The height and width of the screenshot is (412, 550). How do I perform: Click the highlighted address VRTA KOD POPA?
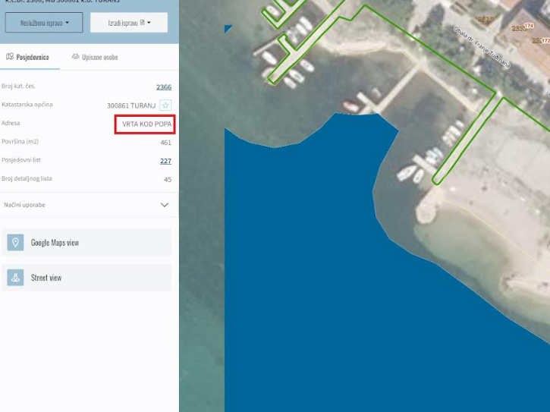click(146, 124)
